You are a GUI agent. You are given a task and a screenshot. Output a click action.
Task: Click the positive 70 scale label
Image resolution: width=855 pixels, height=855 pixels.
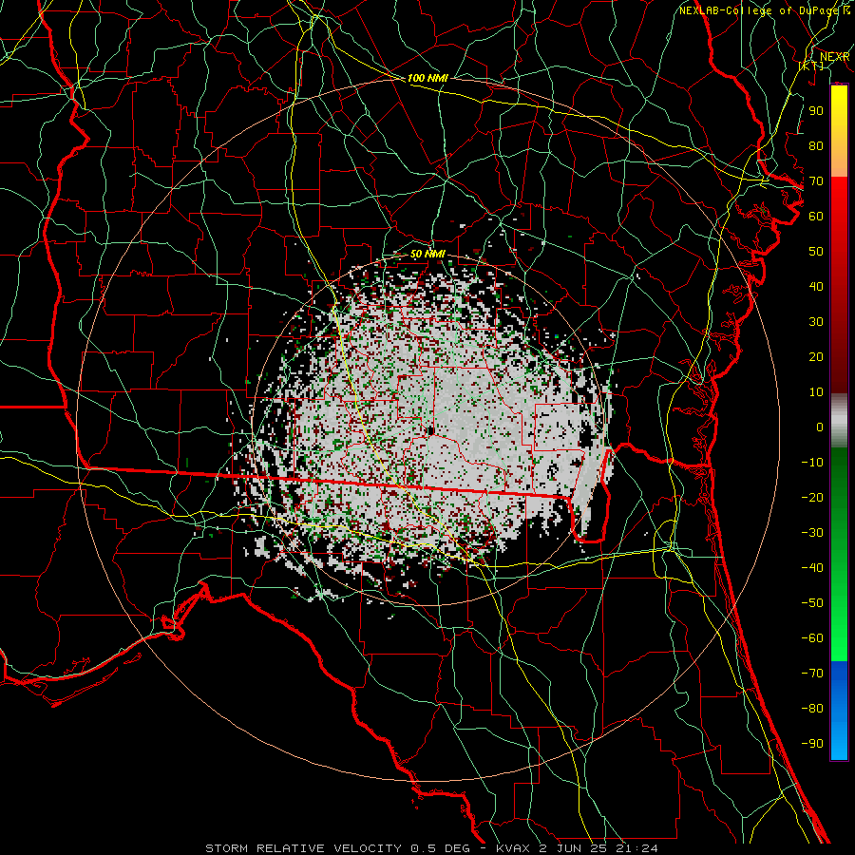(816, 181)
